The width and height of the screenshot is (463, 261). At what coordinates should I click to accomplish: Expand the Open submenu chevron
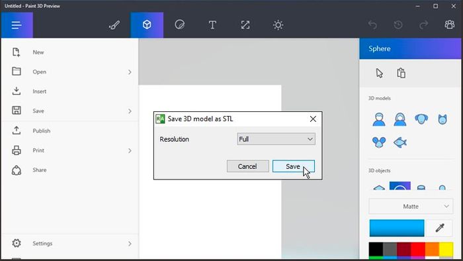pyautogui.click(x=130, y=72)
